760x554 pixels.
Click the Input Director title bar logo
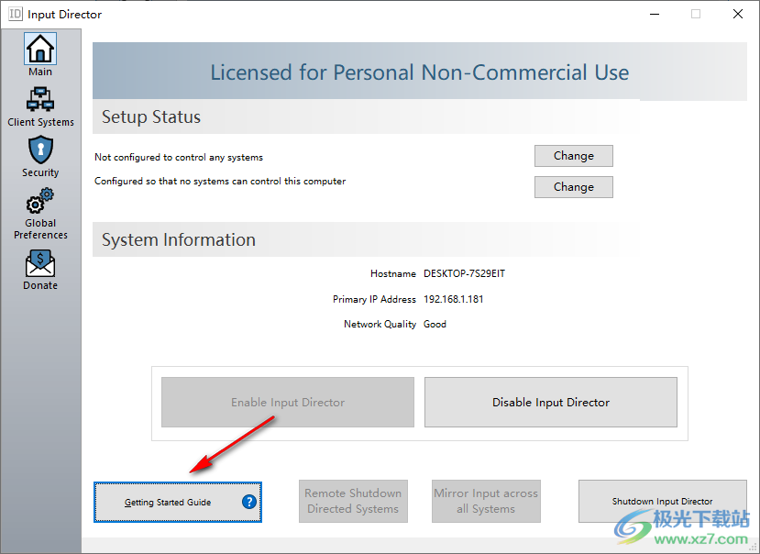coord(15,14)
